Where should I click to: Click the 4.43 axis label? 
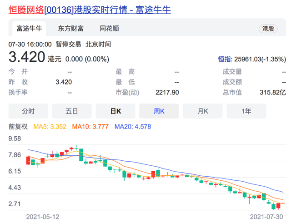pyautogui.click(x=15, y=188)
